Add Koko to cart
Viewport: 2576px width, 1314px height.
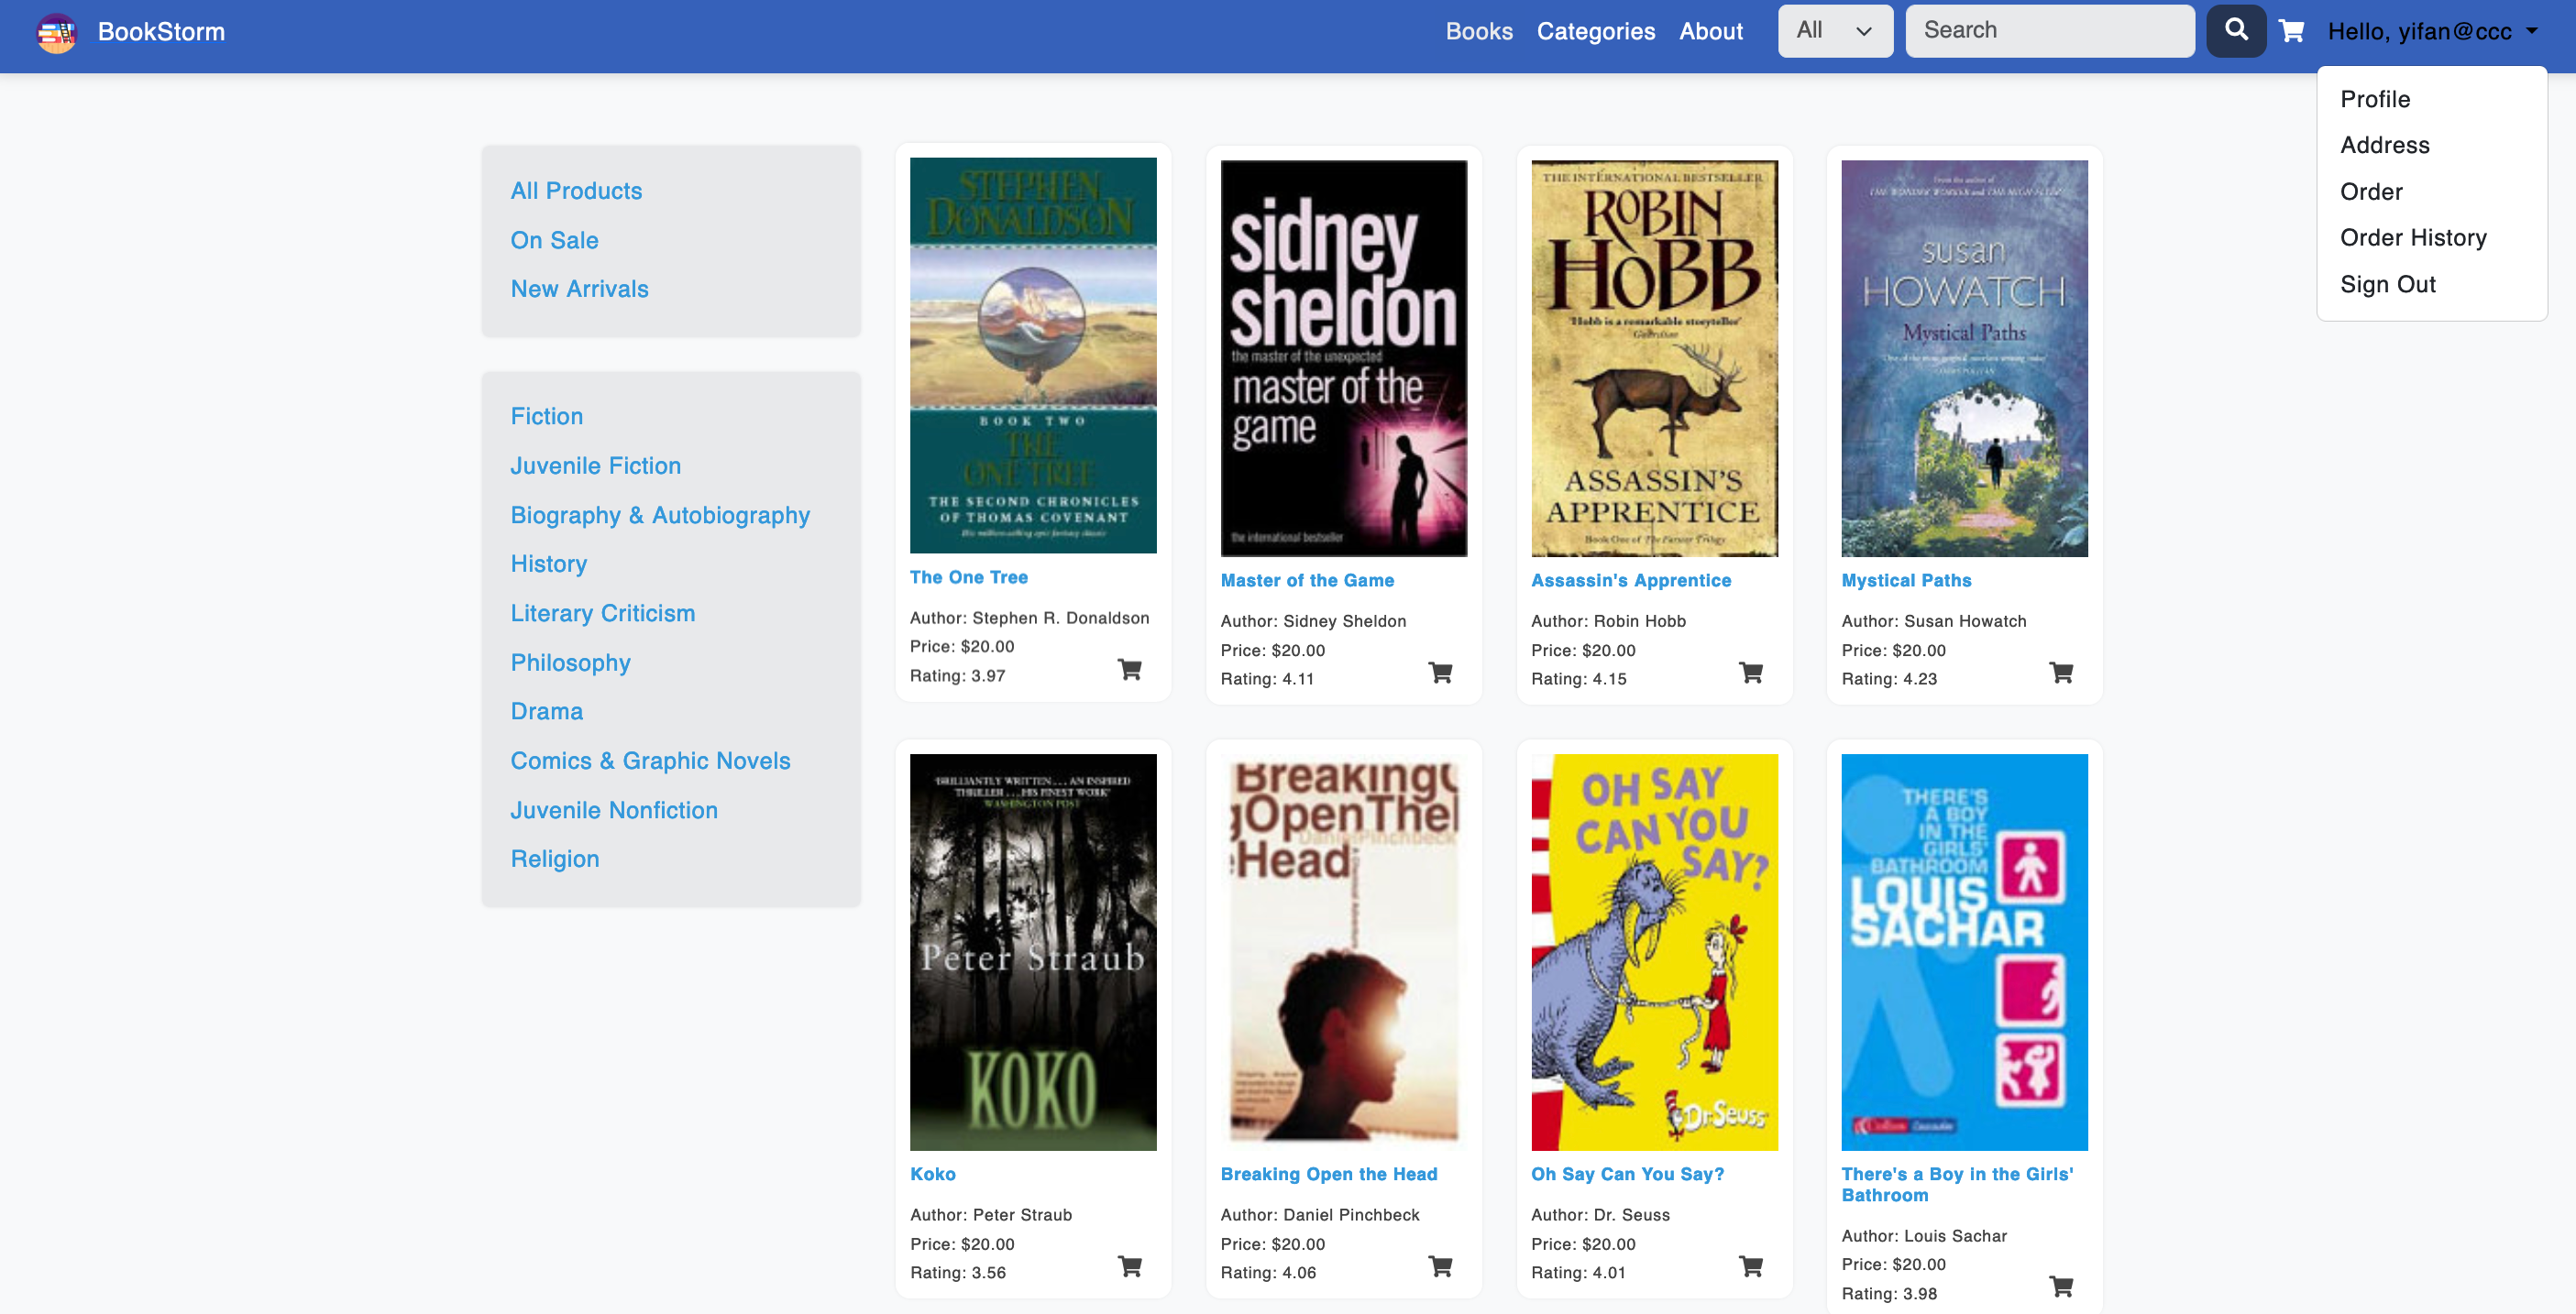1129,1266
